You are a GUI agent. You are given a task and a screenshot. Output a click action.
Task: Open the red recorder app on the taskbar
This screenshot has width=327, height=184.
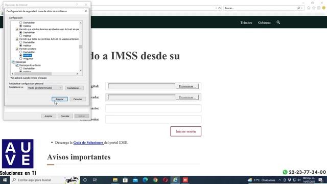(185, 180)
